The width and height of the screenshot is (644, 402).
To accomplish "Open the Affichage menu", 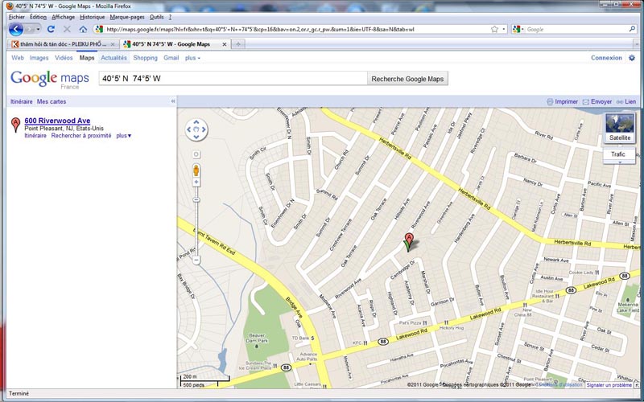I will [x=64, y=17].
